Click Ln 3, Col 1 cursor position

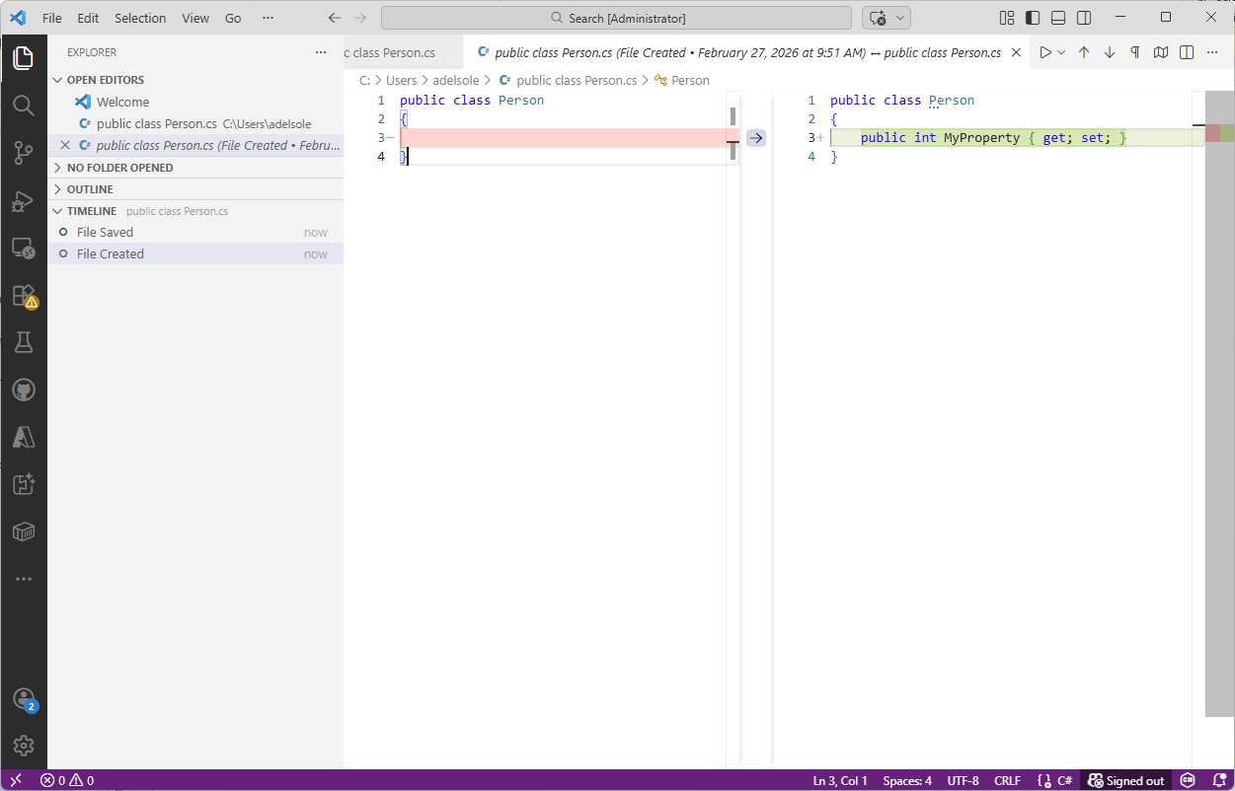coord(840,780)
